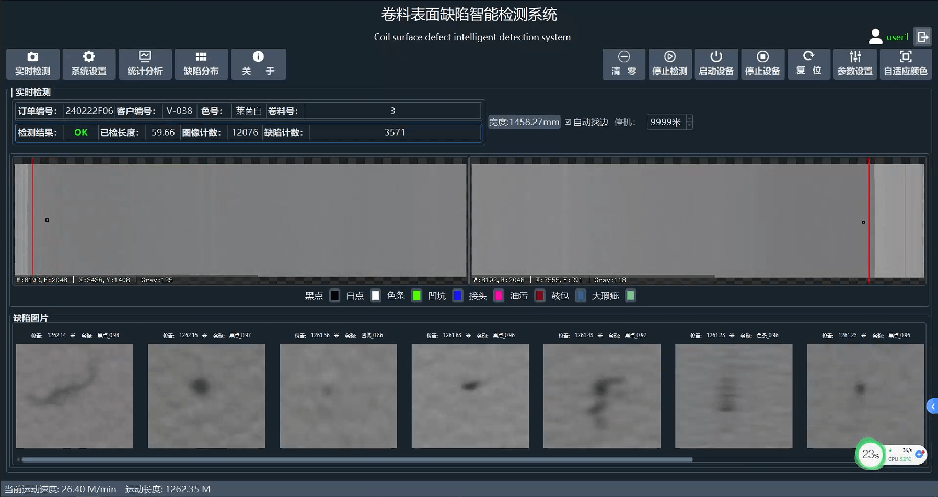Open 参数设置 parameter settings
The image size is (938, 497).
point(854,64)
